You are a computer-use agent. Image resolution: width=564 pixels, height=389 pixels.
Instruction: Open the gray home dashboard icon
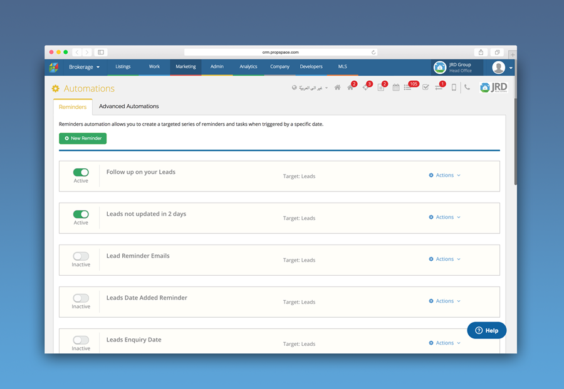click(337, 87)
